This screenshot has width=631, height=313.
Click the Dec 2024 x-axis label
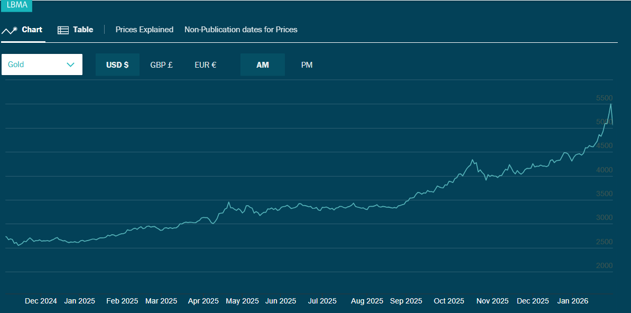(x=41, y=301)
